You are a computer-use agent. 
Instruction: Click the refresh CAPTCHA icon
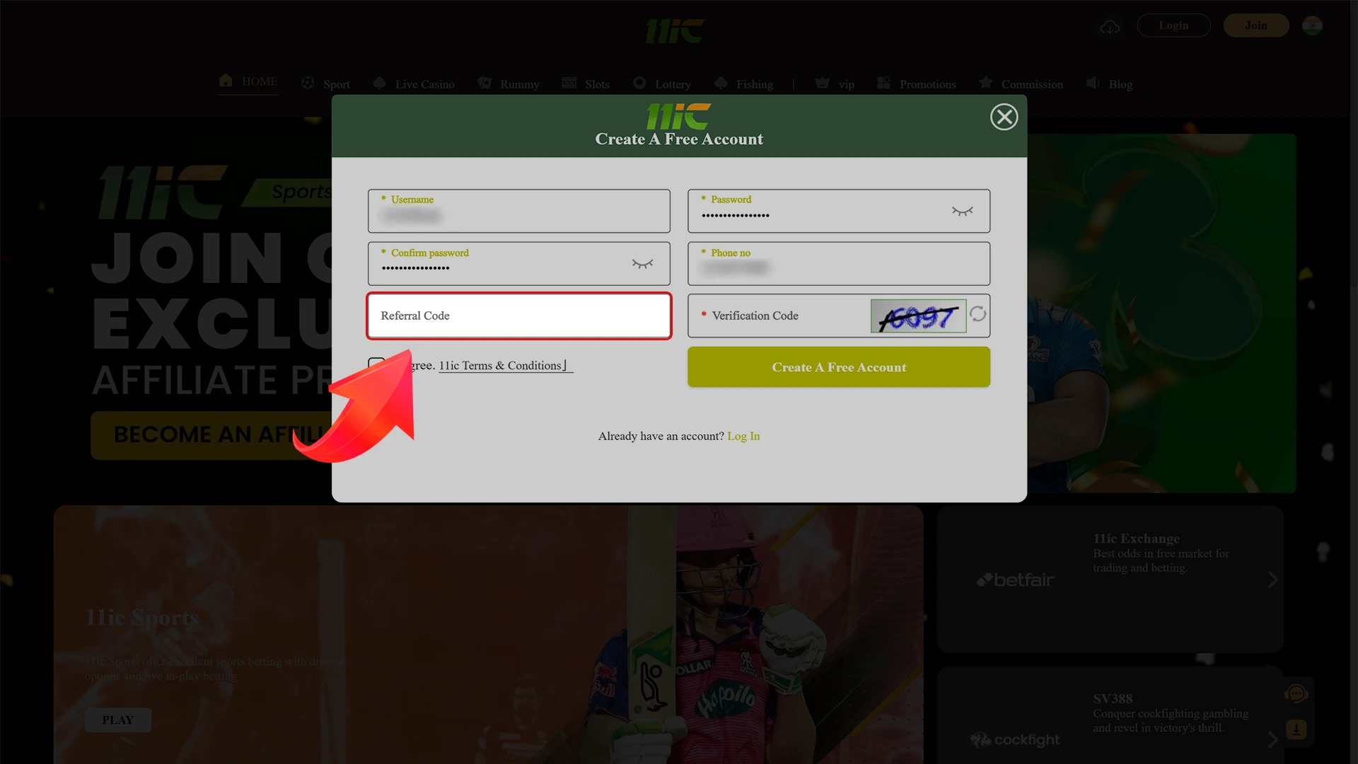[x=977, y=316]
